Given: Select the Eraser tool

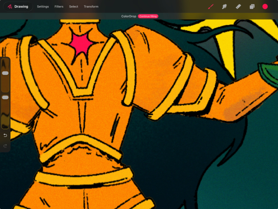Looking at the screenshot, I should coord(238,7).
